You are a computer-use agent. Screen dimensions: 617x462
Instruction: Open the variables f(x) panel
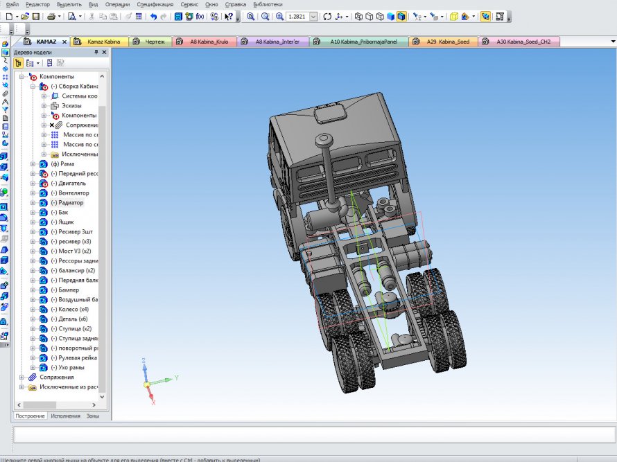click(200, 17)
